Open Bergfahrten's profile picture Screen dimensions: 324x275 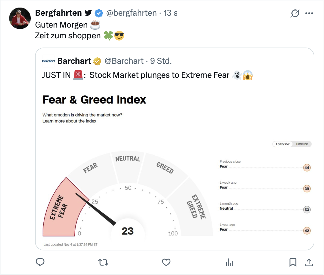pyautogui.click(x=20, y=18)
